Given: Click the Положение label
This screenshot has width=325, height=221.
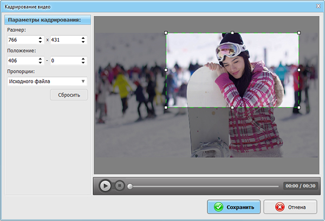Looking at the screenshot, I should tap(22, 51).
